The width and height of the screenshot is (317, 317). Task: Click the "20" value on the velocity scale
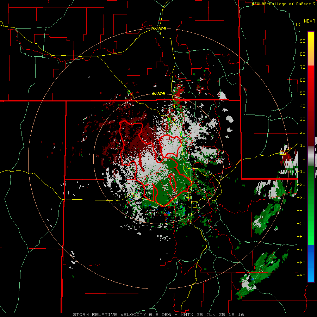coord(303,132)
